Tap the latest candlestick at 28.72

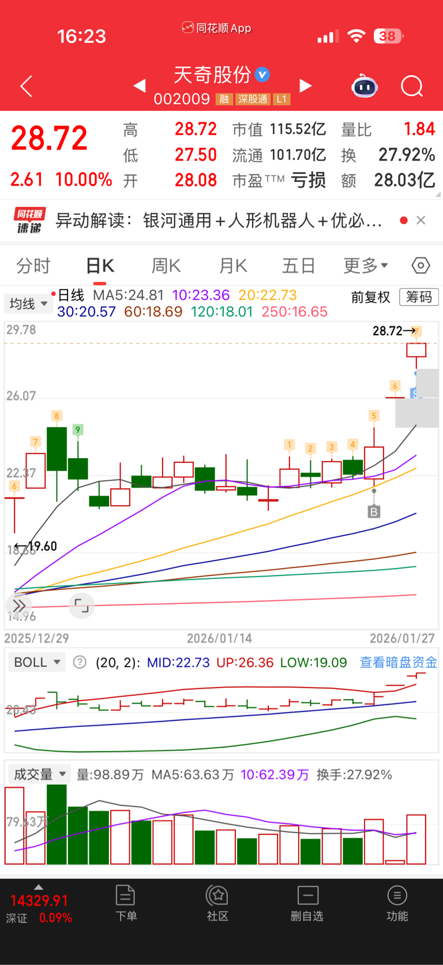pyautogui.click(x=416, y=350)
